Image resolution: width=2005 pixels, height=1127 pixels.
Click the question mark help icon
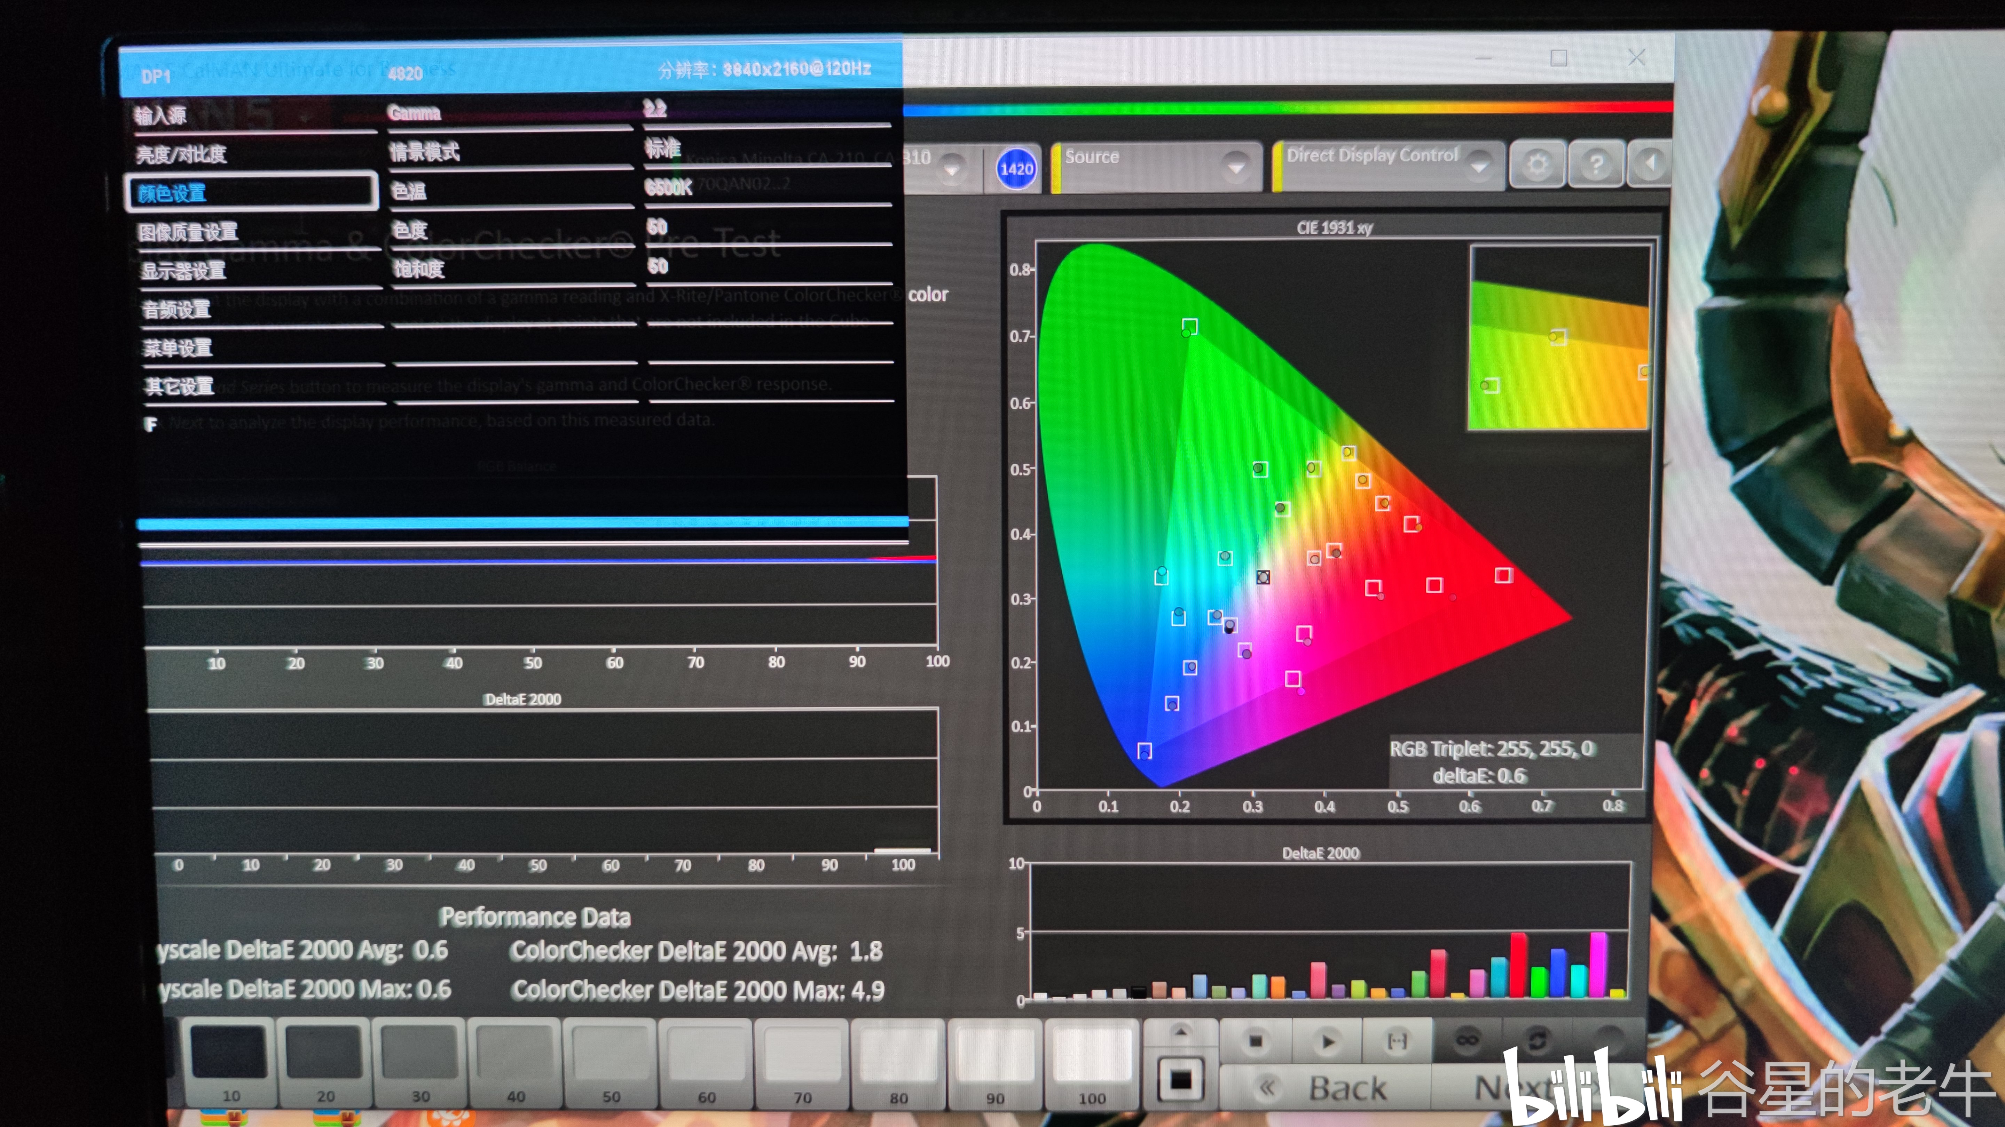pyautogui.click(x=1596, y=164)
